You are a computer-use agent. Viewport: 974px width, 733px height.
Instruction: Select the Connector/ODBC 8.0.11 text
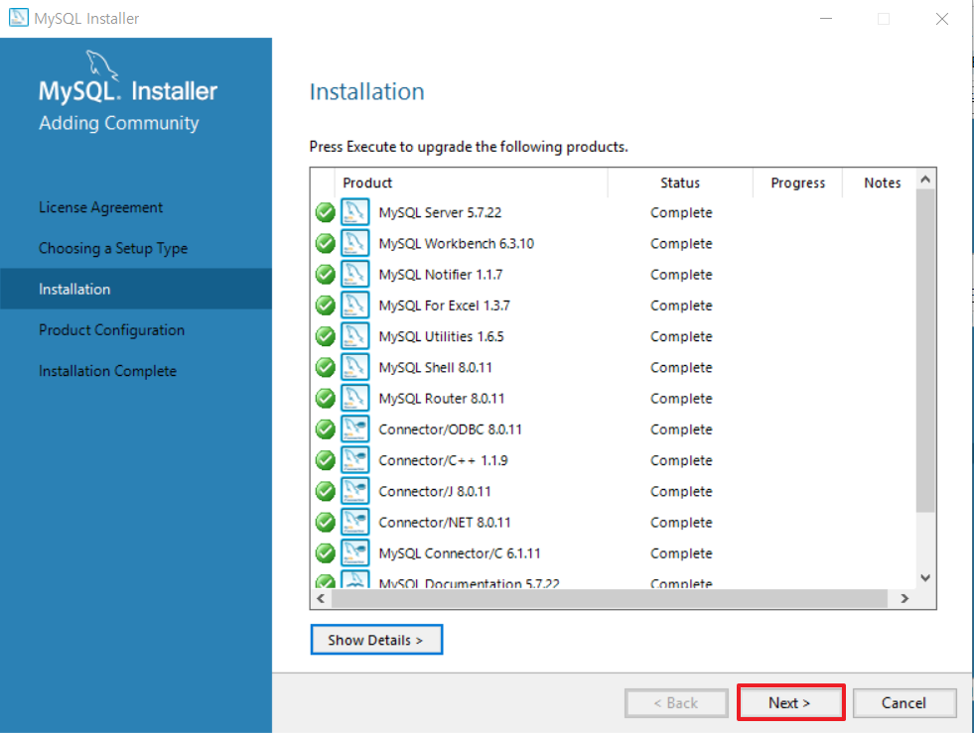pyautogui.click(x=451, y=429)
